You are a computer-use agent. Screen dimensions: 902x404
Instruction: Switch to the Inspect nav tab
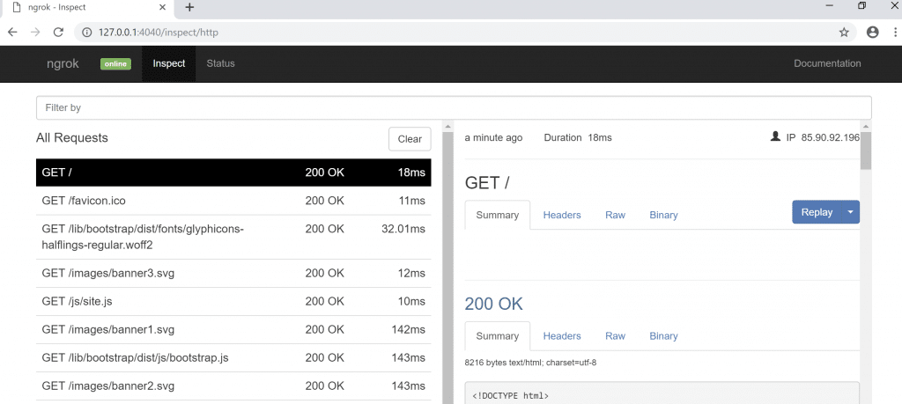(169, 63)
